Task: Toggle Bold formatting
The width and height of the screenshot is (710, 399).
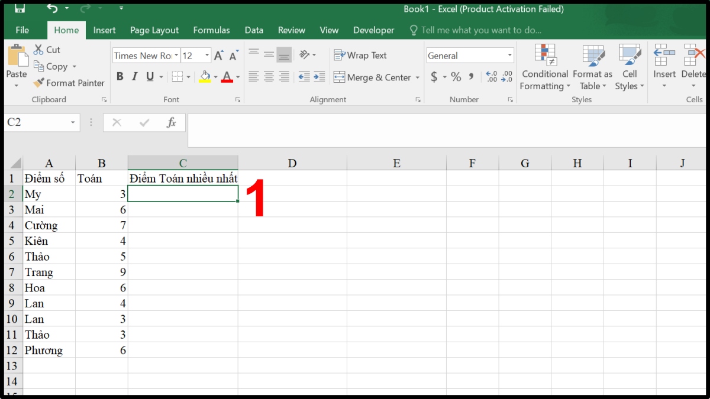Action: pyautogui.click(x=120, y=77)
